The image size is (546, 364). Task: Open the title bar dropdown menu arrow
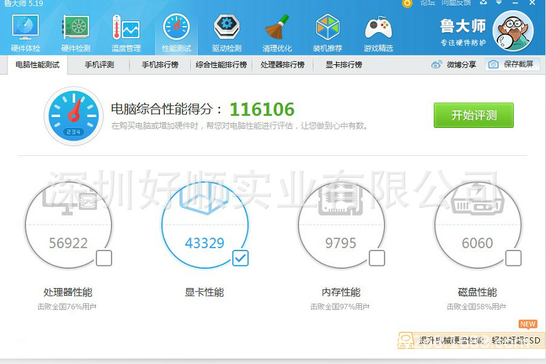tap(499, 3)
